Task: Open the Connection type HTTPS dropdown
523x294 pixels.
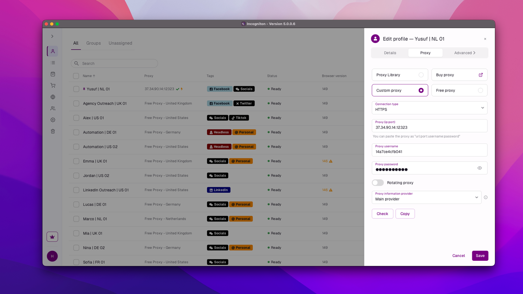Action: (x=430, y=108)
